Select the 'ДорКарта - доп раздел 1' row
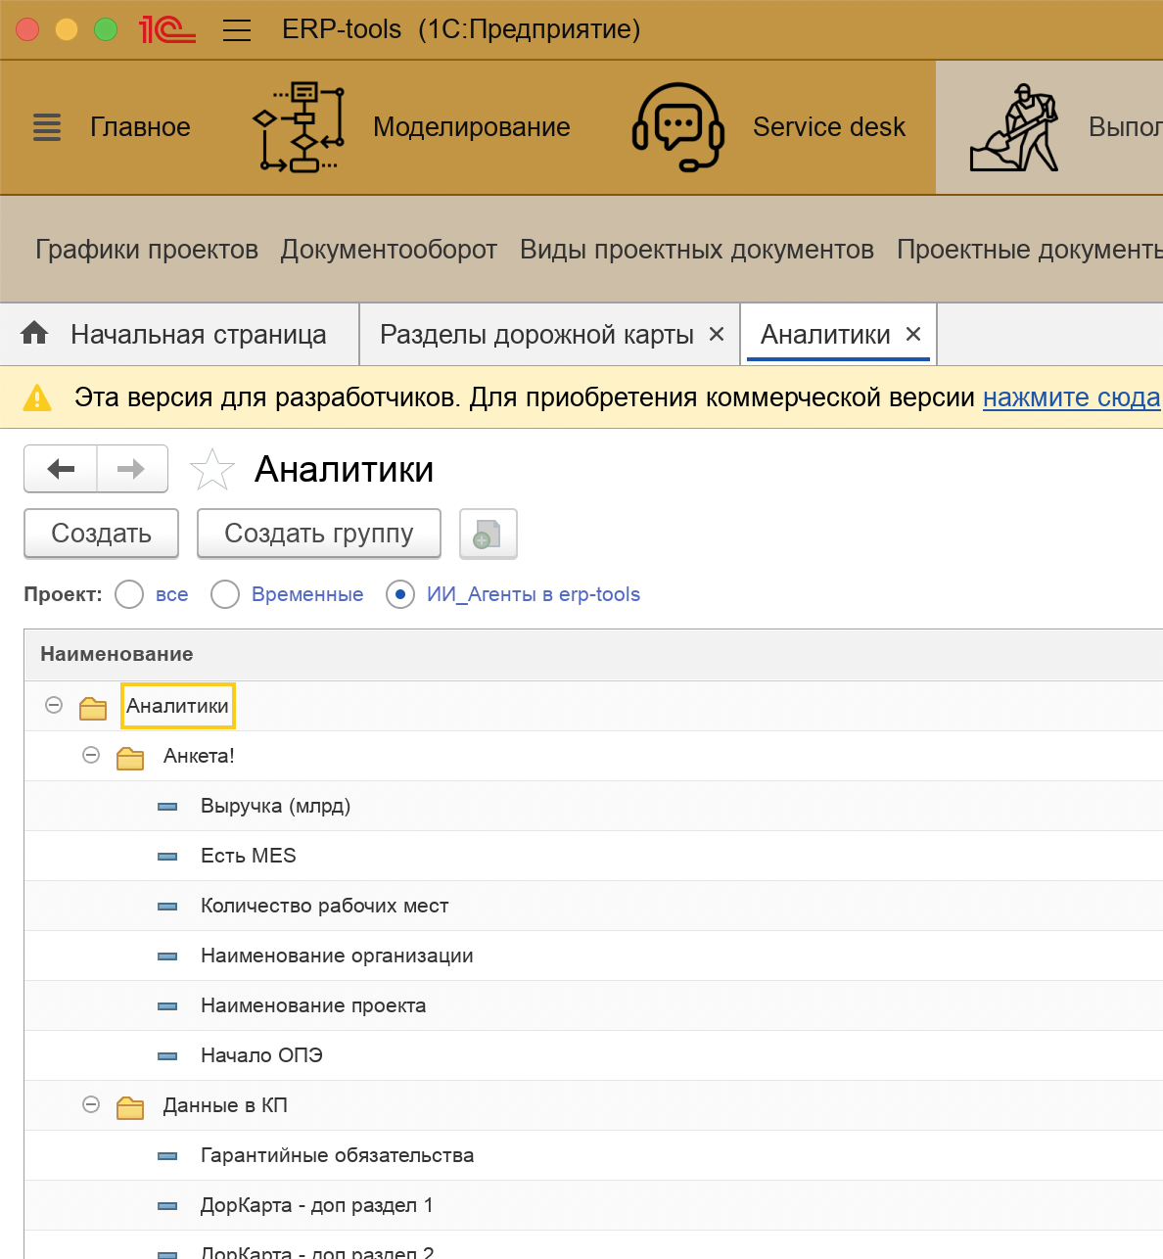This screenshot has height=1259, width=1163. tap(593, 1205)
